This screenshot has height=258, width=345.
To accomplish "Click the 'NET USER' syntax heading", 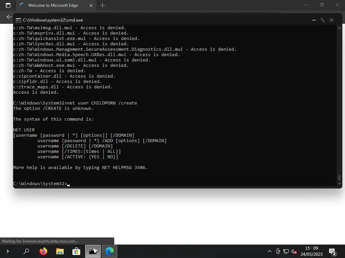I will tap(24, 130).
